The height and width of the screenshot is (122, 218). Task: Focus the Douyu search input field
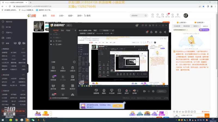[138, 16]
